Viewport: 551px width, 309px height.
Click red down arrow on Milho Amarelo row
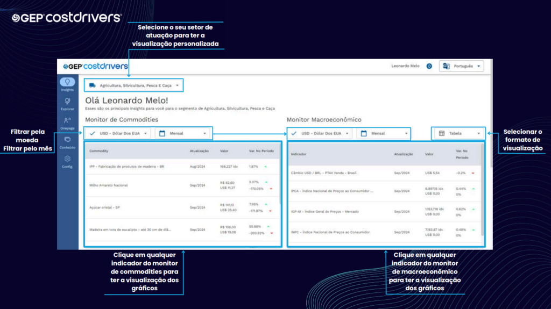[271, 189]
